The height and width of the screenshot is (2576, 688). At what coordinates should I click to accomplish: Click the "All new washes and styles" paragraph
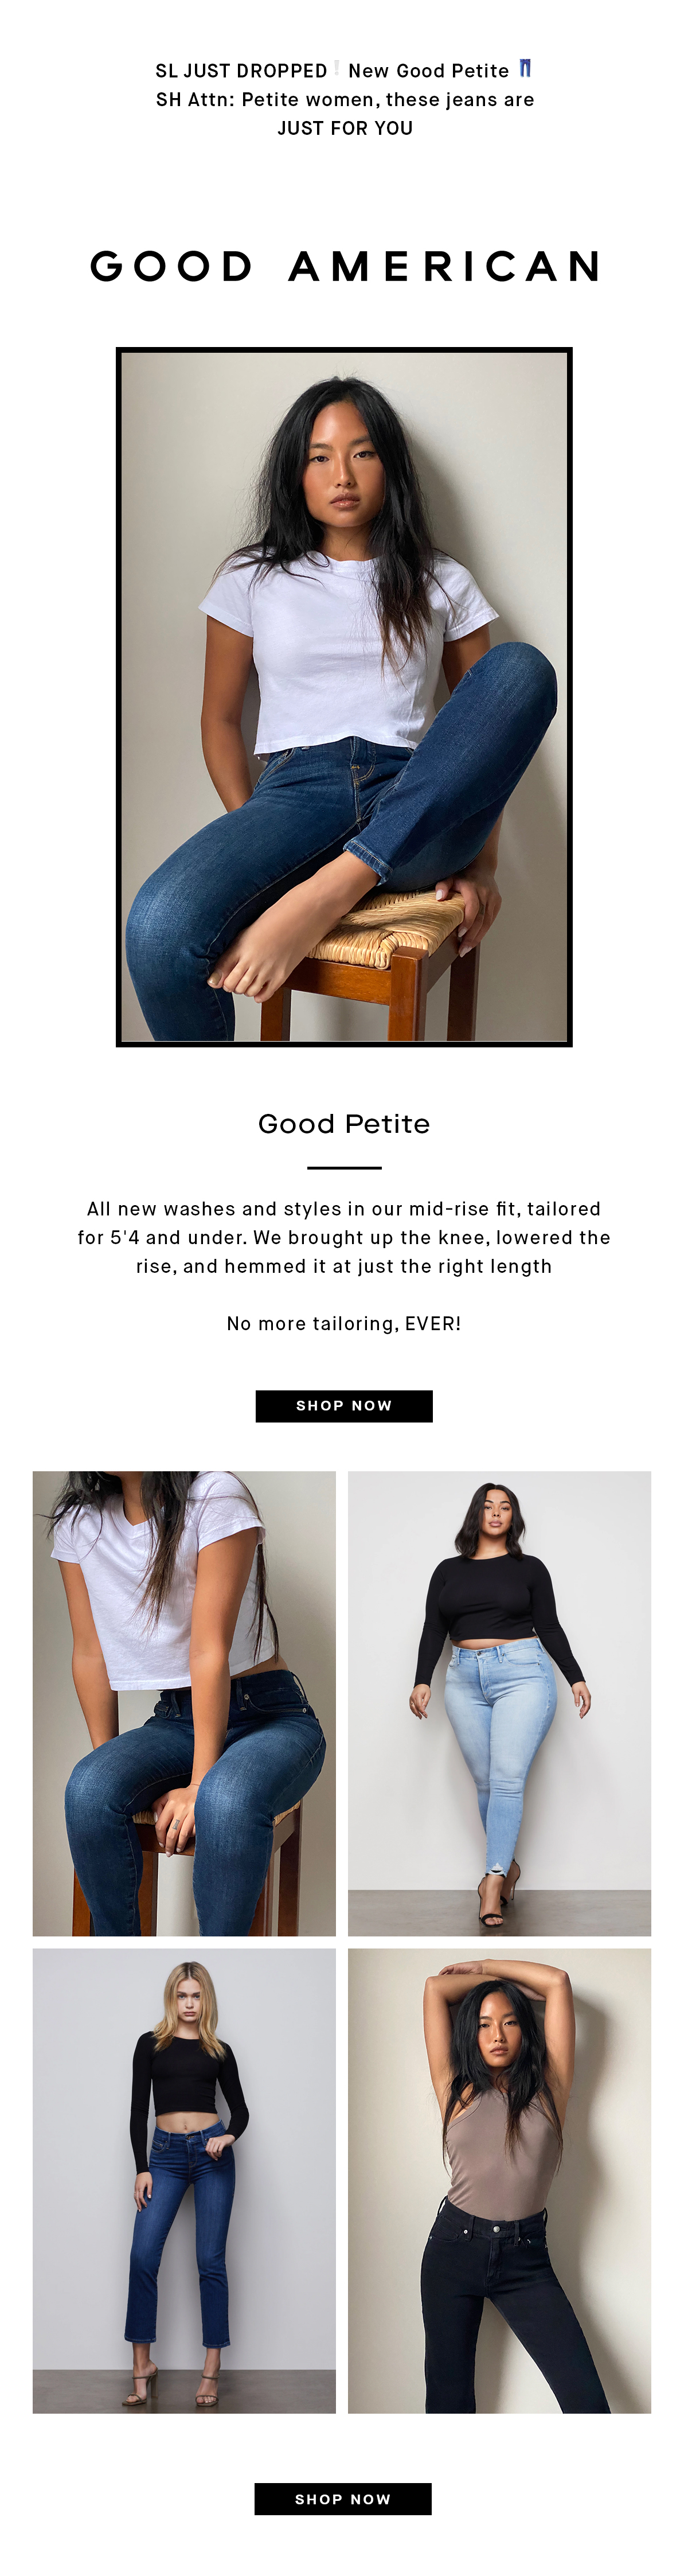344,1237
